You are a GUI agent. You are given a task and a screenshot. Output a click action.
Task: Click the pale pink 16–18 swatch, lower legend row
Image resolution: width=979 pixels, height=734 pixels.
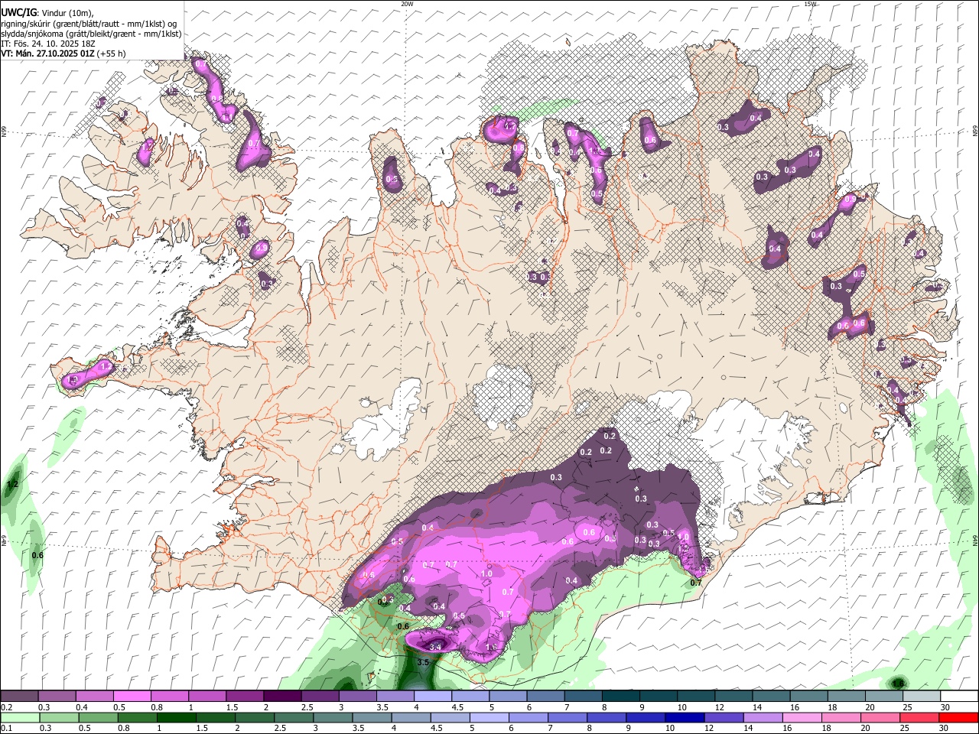click(801, 717)
